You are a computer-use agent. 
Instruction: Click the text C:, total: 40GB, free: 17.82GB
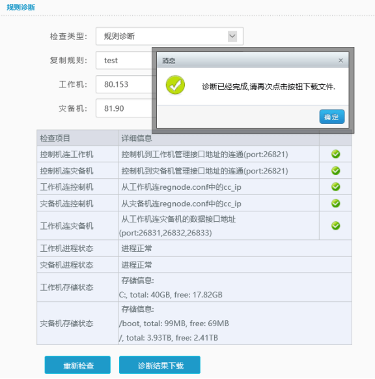171,295
